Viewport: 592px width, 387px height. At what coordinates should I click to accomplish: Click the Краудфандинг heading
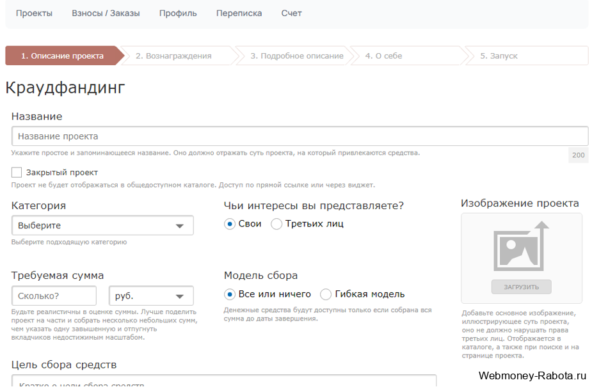click(x=65, y=88)
